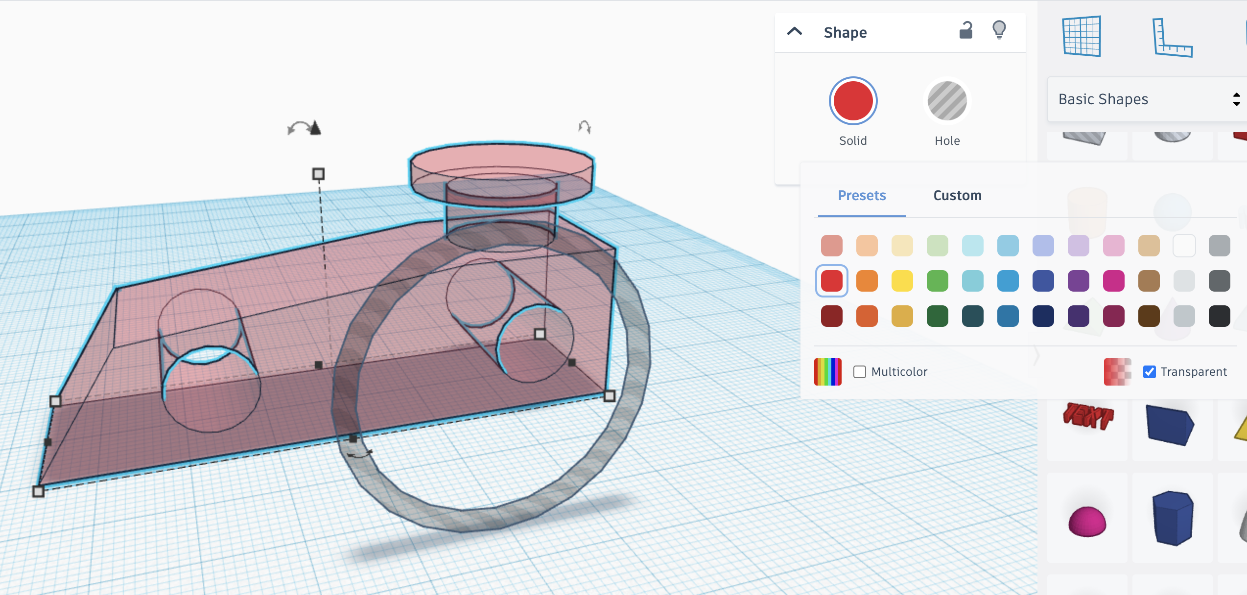The width and height of the screenshot is (1247, 595).
Task: Click the Ruler tool icon
Action: (1172, 38)
